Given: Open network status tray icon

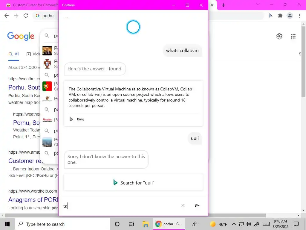Looking at the screenshot, I should pyautogui.click(x=241, y=224).
